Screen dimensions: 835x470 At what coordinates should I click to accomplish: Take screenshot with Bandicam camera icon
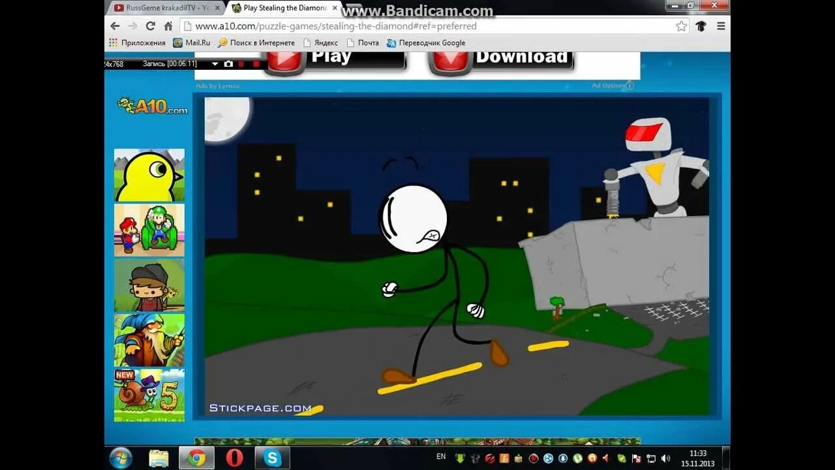pyautogui.click(x=228, y=64)
